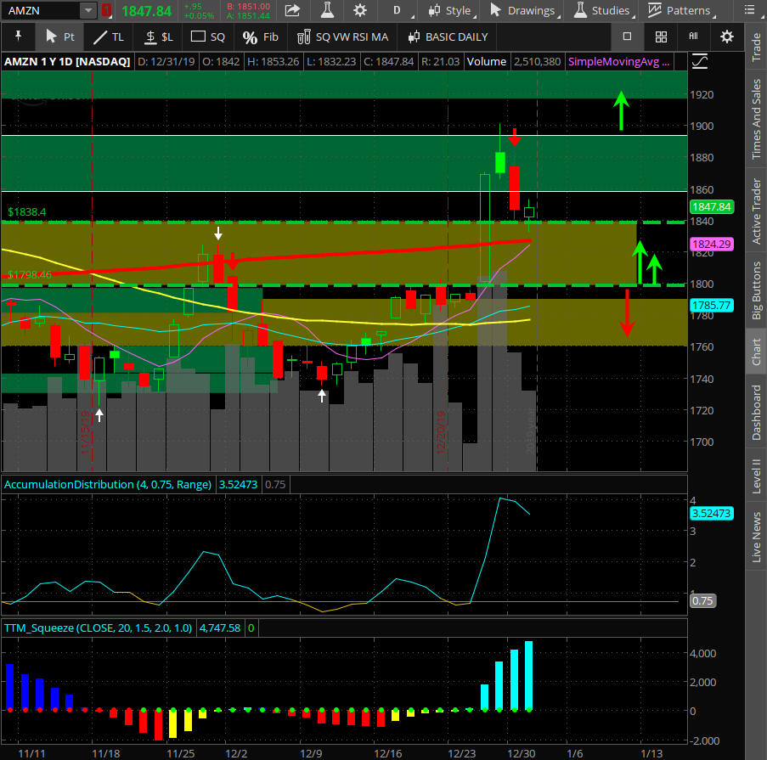Click the red symbol link color box
Image resolution: width=767 pixels, height=760 pixels.
107,10
